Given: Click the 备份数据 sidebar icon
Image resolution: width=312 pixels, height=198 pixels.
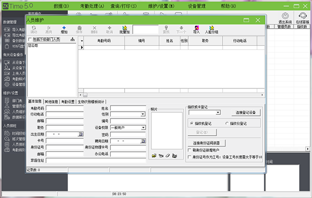Looking at the screenshot, I should click(7, 41).
